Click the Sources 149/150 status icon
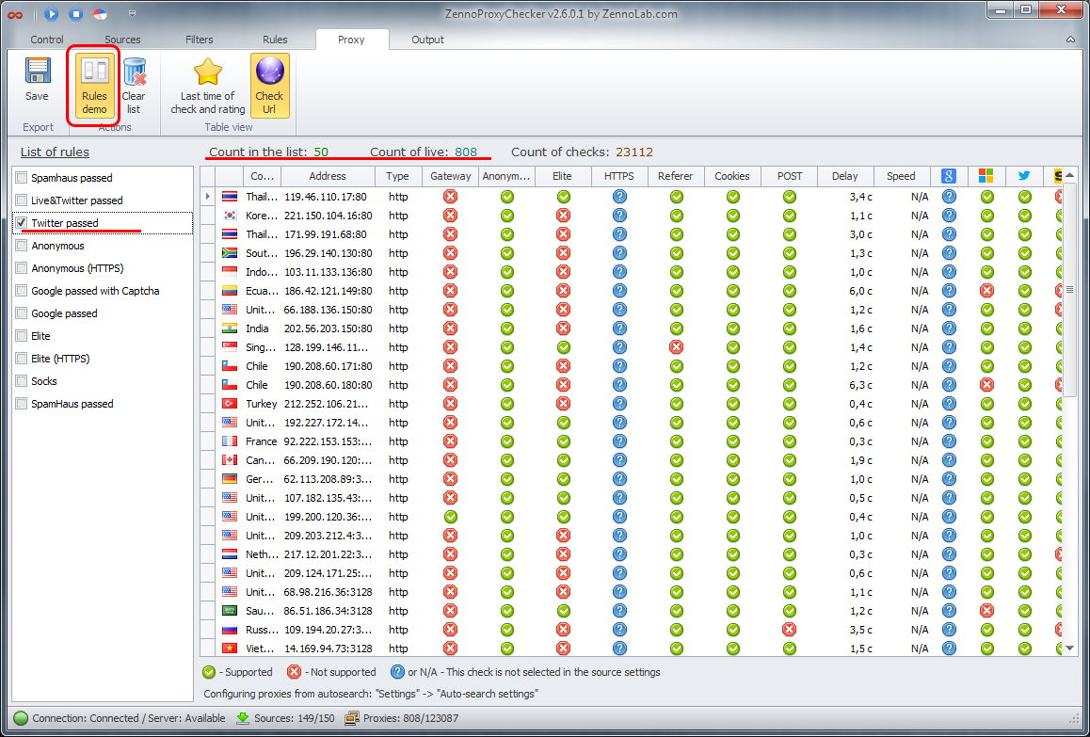Screen dimensions: 1090x737 (x=243, y=718)
